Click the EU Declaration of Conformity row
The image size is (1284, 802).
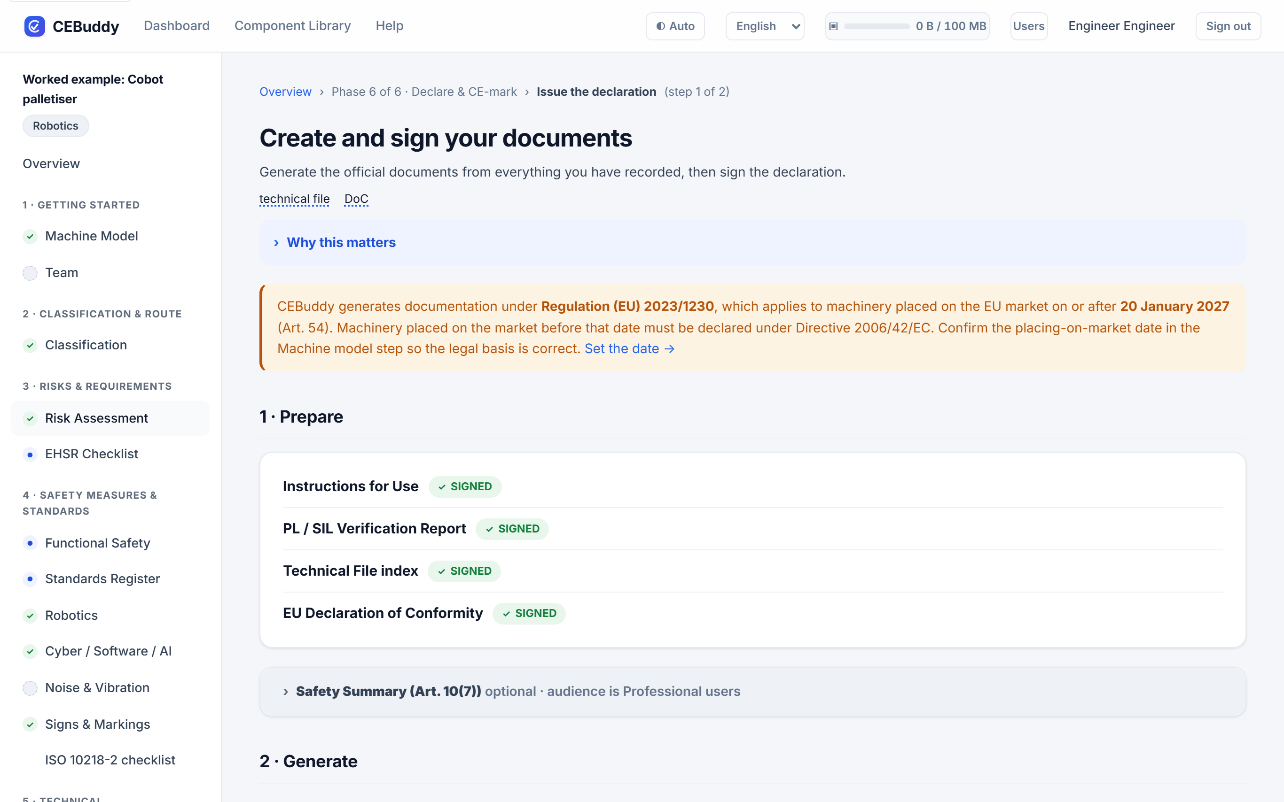pyautogui.click(x=752, y=614)
